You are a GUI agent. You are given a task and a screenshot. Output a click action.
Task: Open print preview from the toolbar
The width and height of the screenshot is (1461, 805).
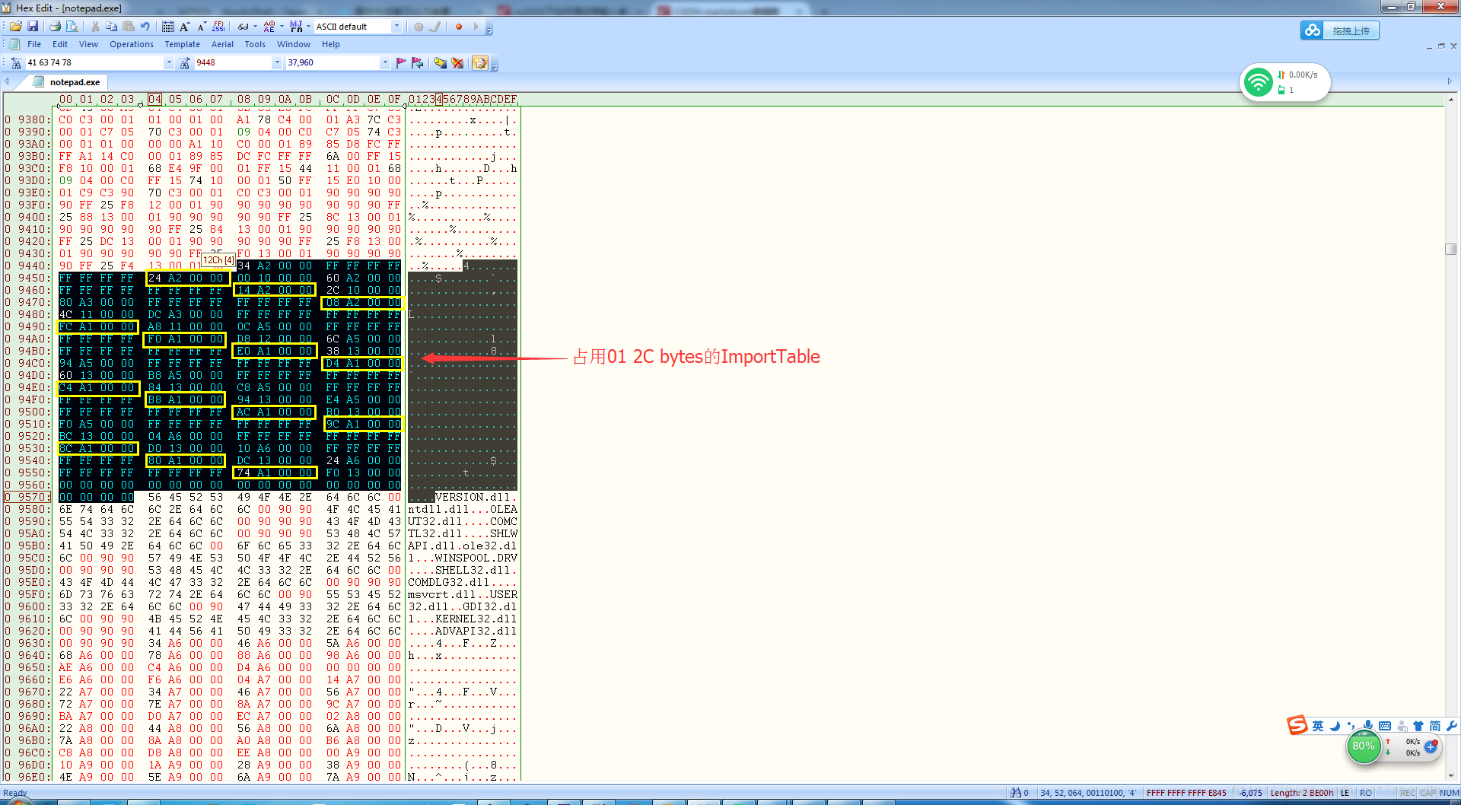pos(72,27)
